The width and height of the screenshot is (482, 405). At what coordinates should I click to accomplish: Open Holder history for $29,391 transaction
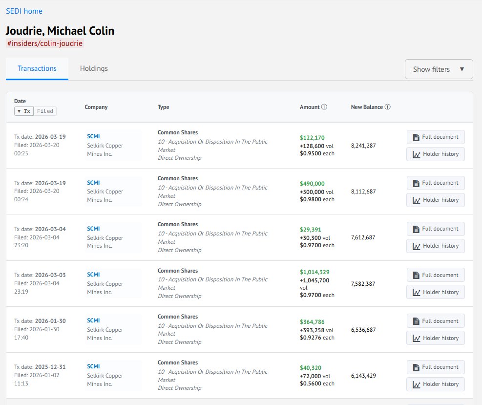435,246
